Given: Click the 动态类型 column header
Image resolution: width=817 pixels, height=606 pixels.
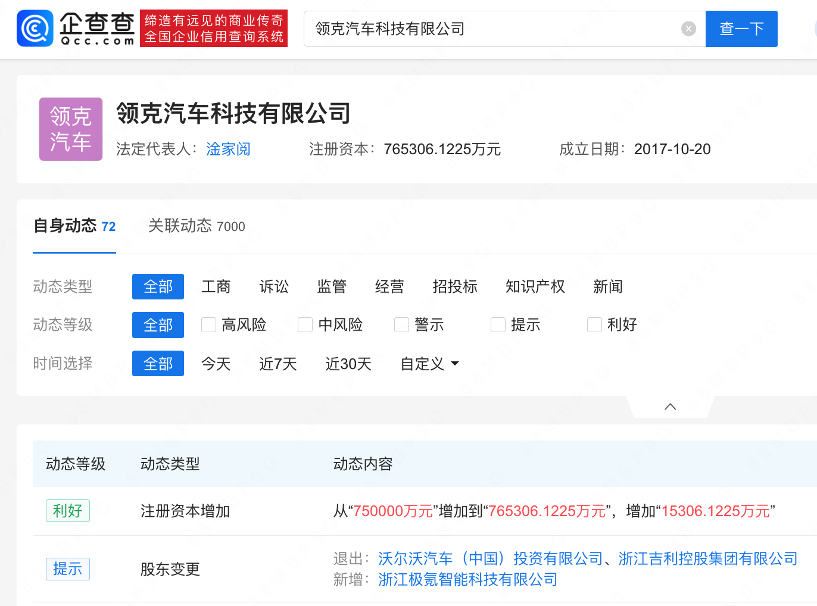Looking at the screenshot, I should [170, 464].
